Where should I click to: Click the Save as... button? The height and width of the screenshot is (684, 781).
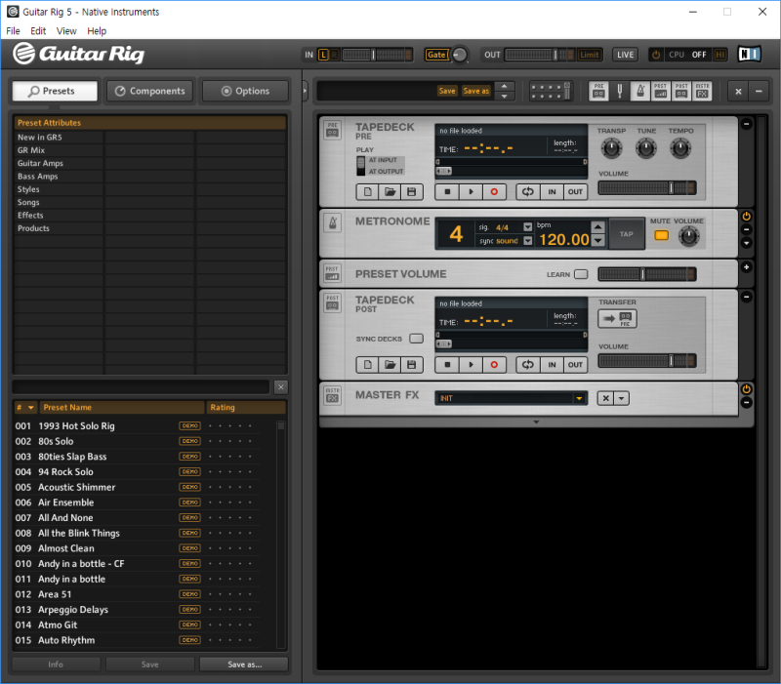point(244,663)
